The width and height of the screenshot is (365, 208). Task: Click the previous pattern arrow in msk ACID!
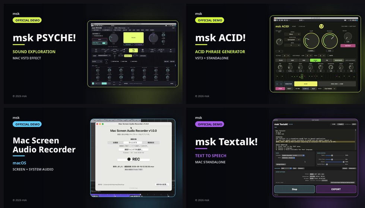pos(277,84)
